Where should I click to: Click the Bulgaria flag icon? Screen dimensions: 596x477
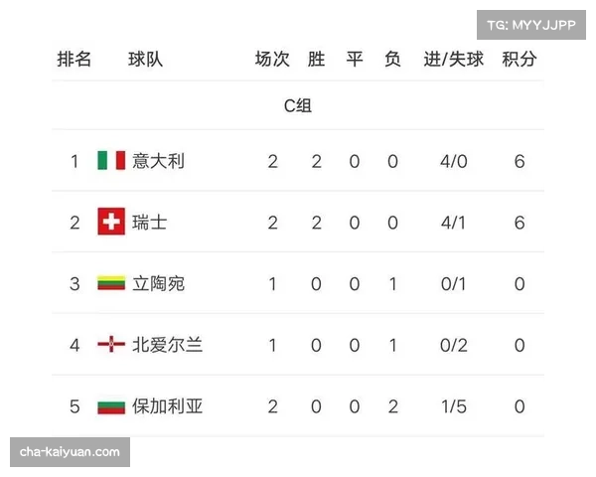[111, 406]
